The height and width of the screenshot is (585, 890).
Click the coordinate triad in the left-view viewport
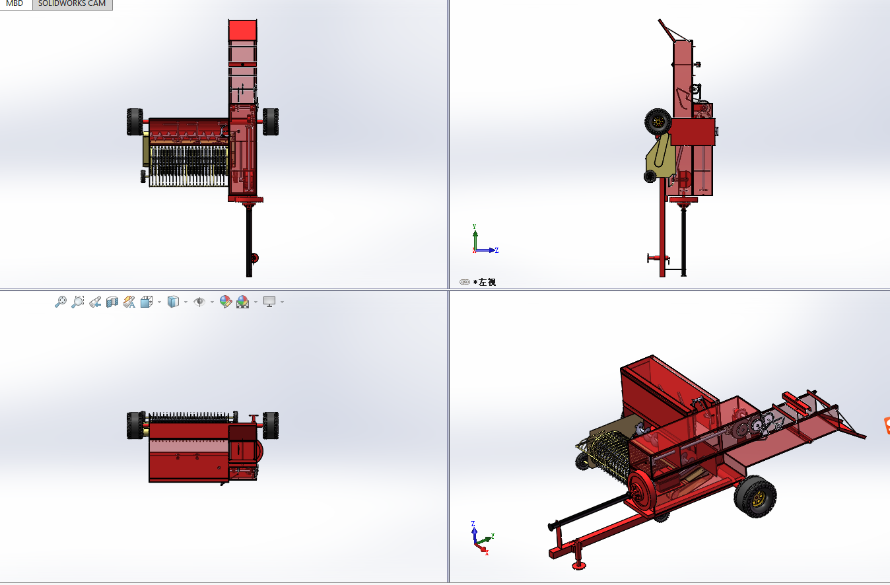point(485,240)
